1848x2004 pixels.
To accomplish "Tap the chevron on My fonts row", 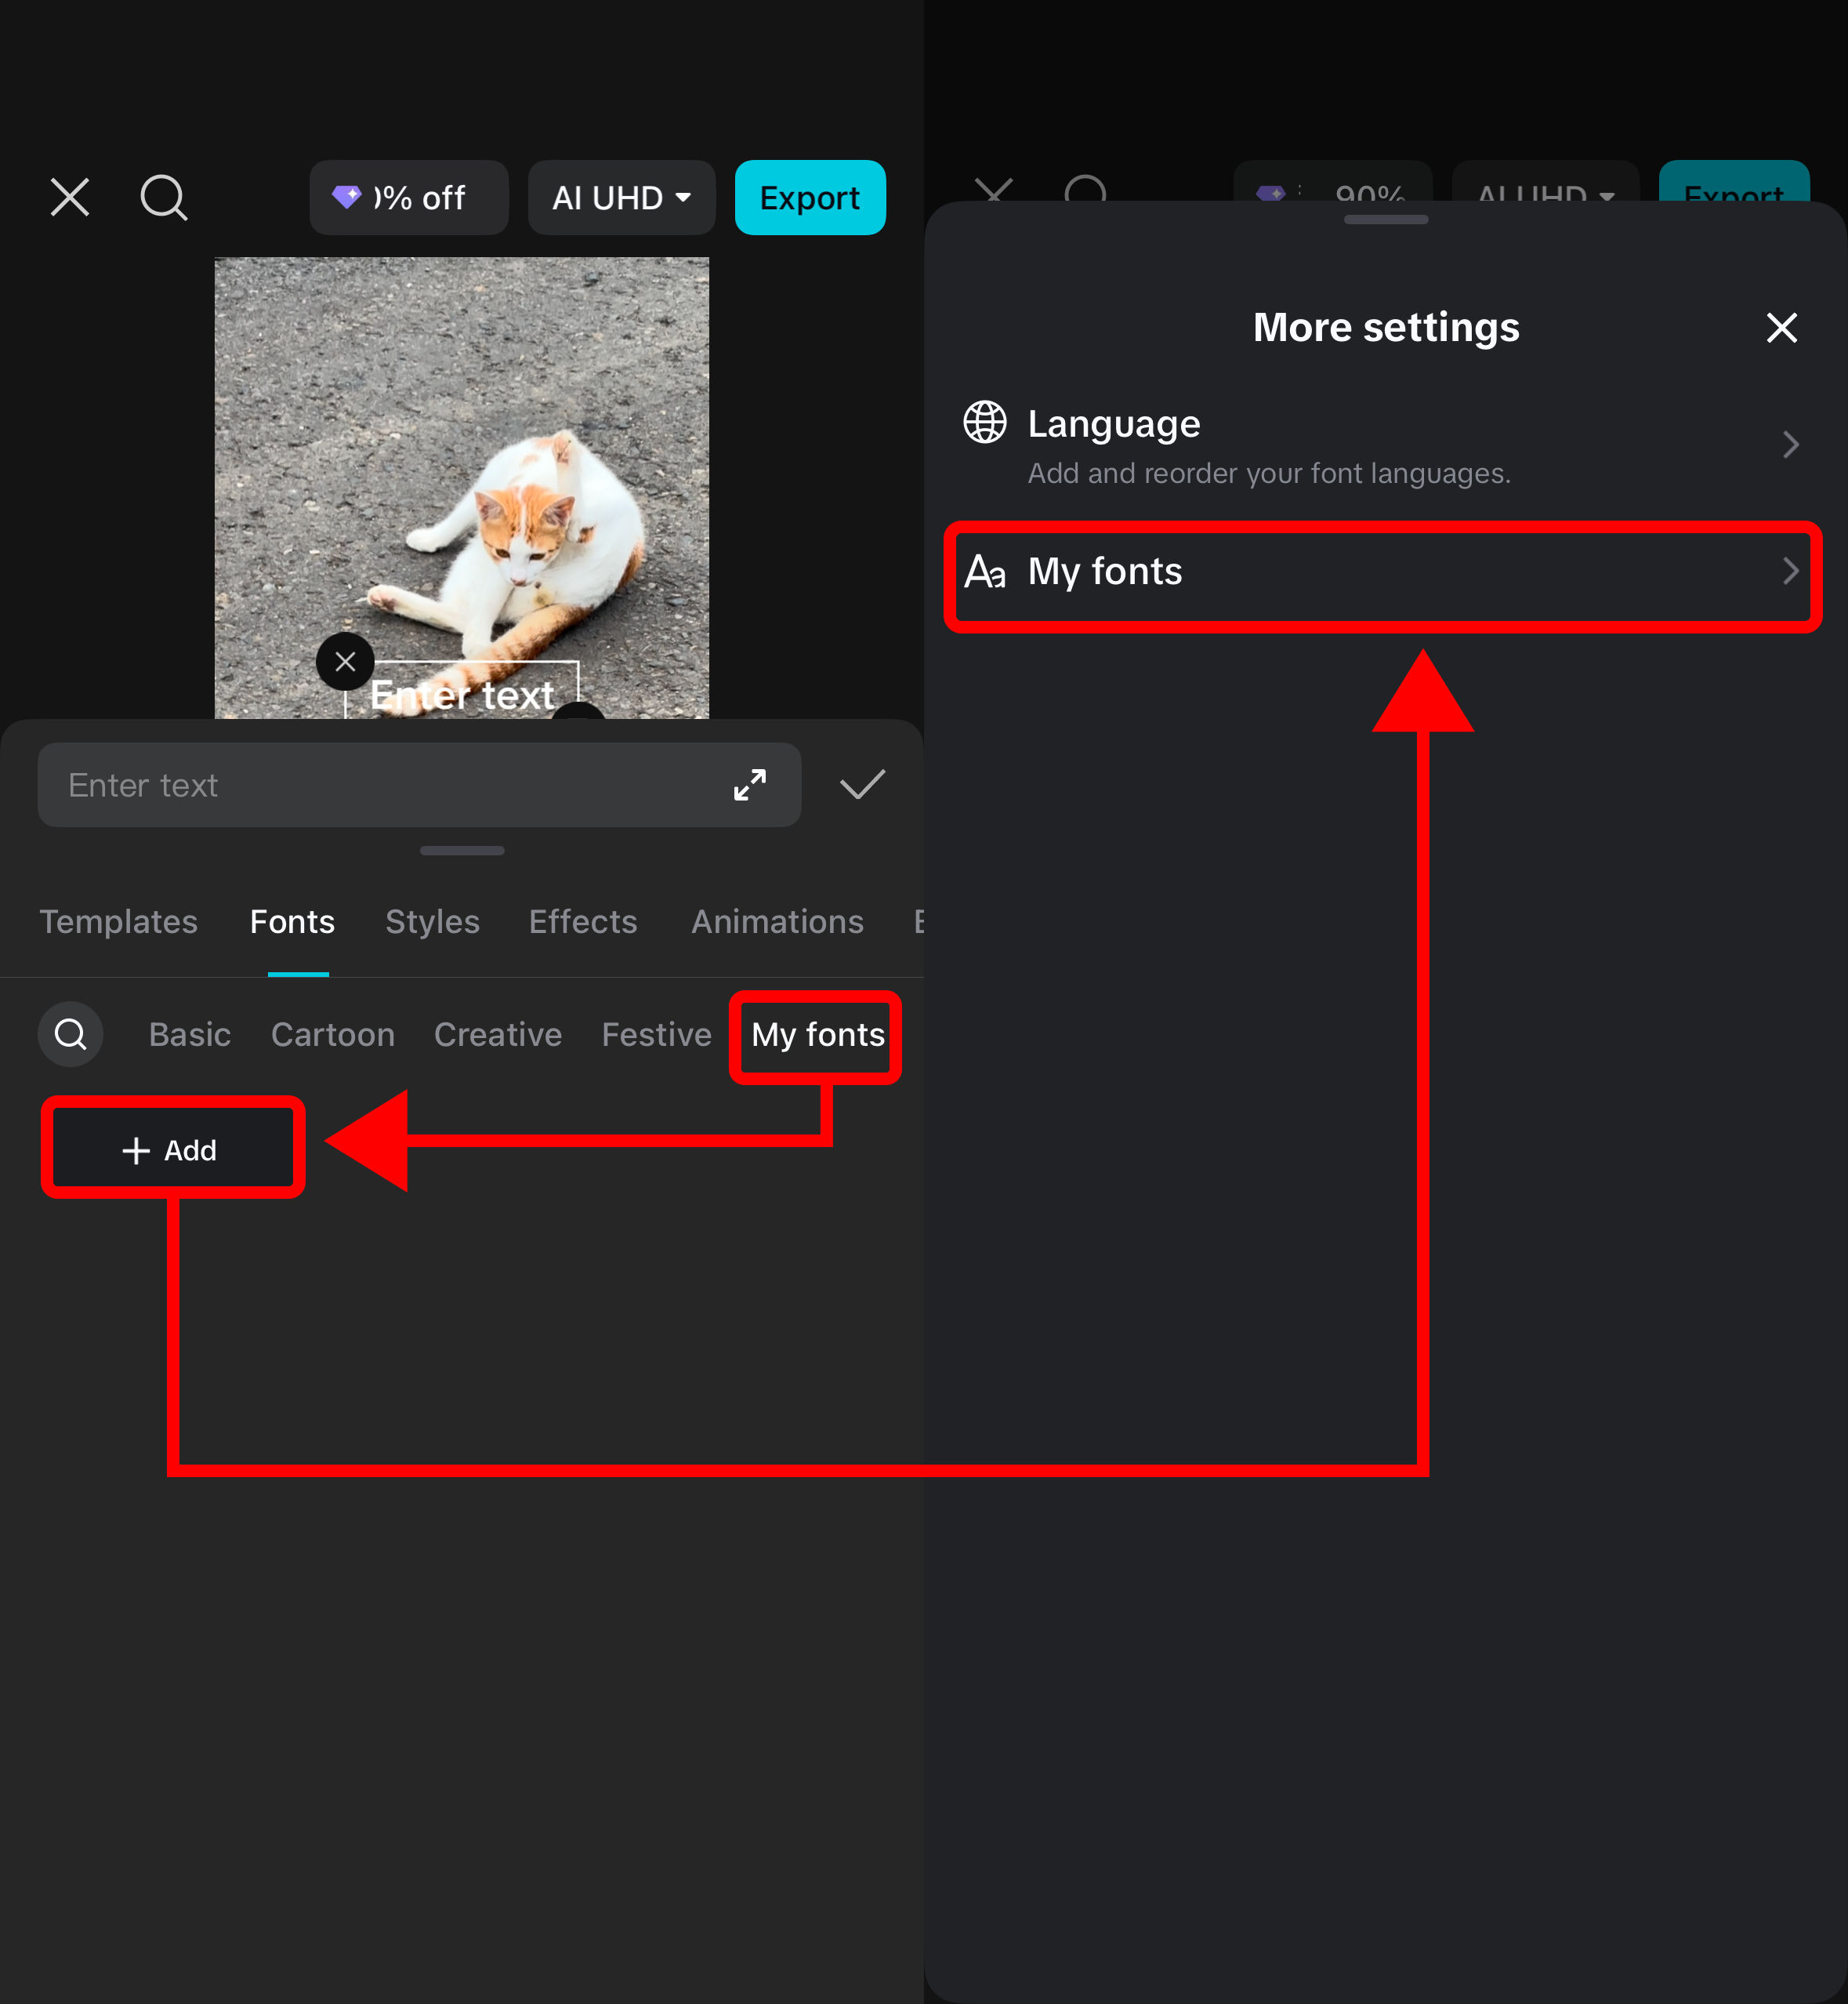I will tap(1790, 572).
